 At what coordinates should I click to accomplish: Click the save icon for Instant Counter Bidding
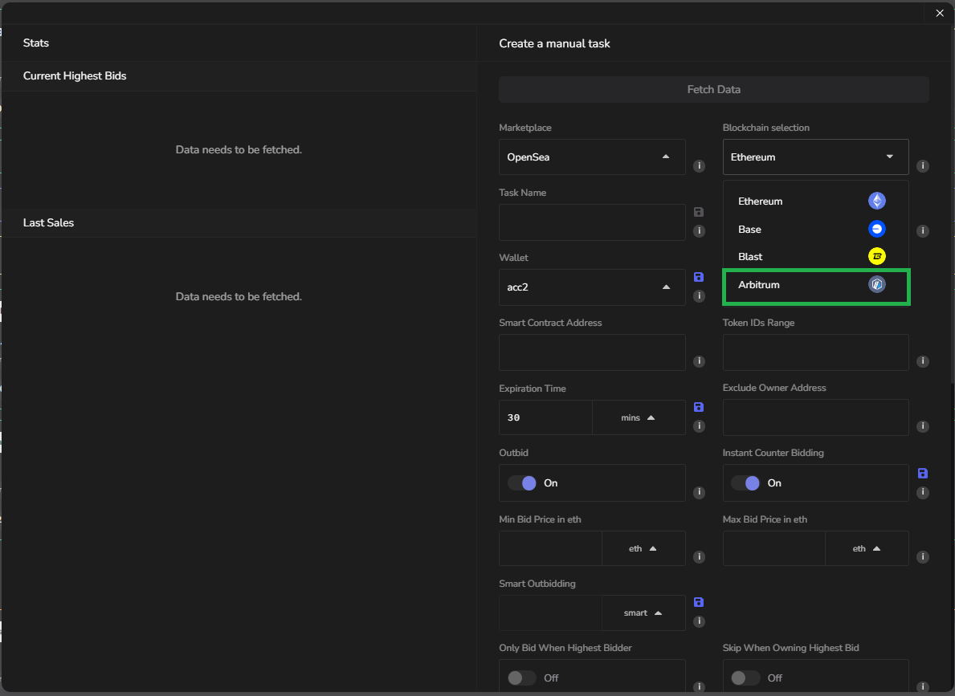pos(923,474)
